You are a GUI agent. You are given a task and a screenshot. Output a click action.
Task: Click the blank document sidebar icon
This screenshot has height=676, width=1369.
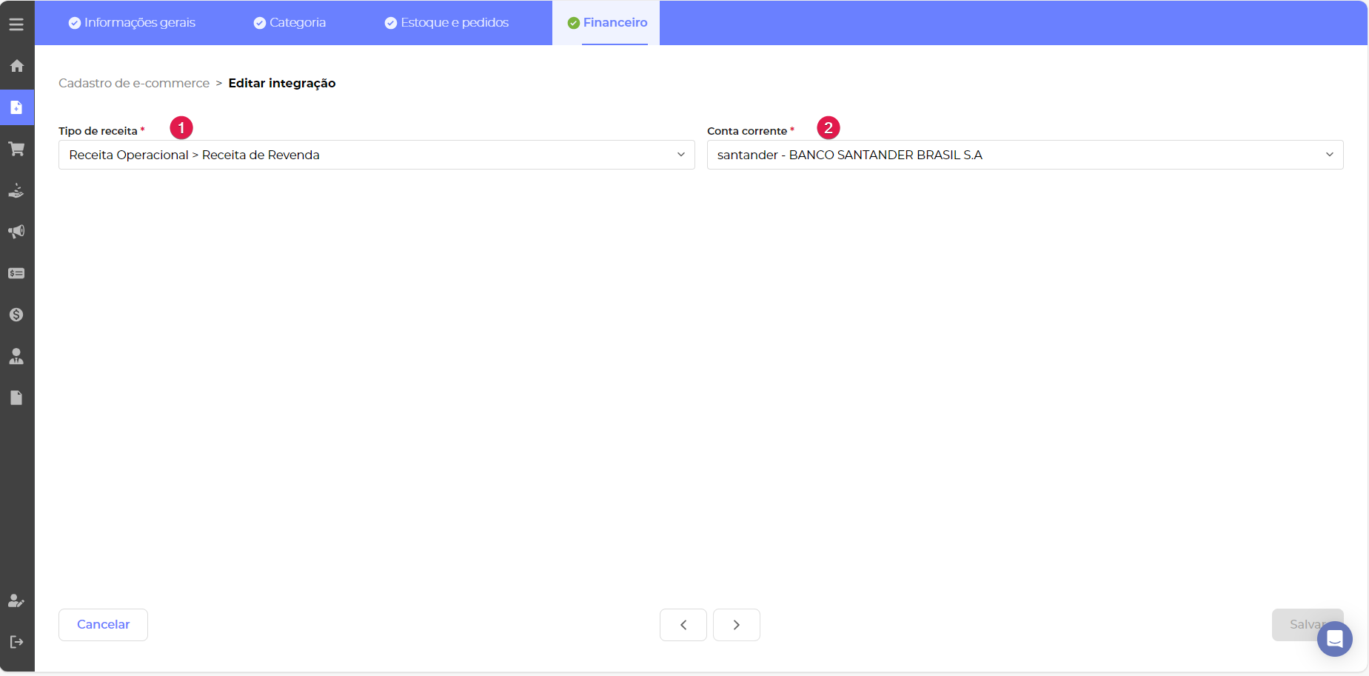(16, 398)
